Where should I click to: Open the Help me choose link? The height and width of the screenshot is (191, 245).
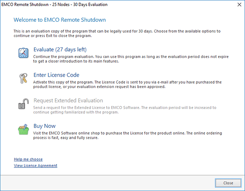coord(28,159)
